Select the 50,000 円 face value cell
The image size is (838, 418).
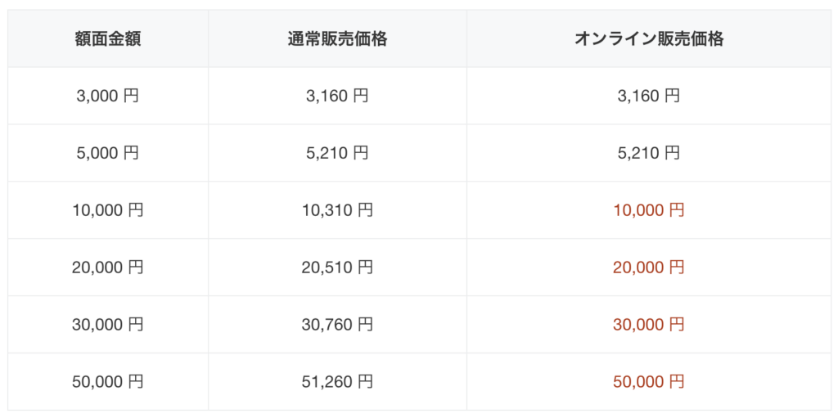click(108, 382)
